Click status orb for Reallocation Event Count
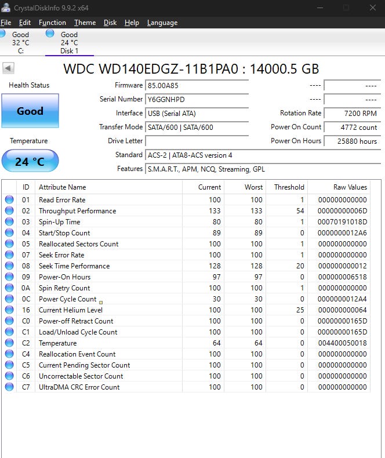This screenshot has height=458, width=385. click(x=9, y=354)
